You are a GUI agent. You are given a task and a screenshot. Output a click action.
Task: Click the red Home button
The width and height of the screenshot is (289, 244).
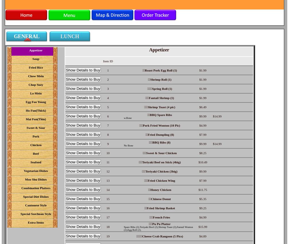(x=26, y=15)
